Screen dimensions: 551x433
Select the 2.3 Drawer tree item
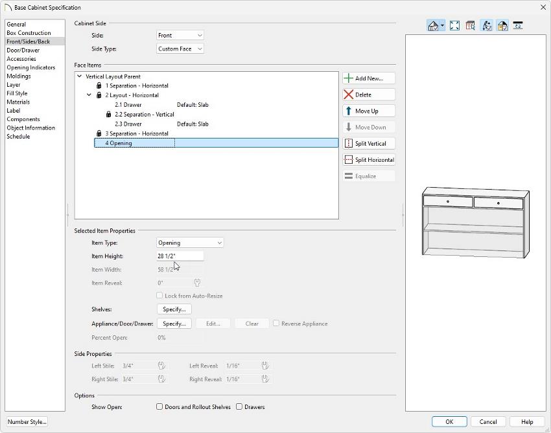(128, 124)
